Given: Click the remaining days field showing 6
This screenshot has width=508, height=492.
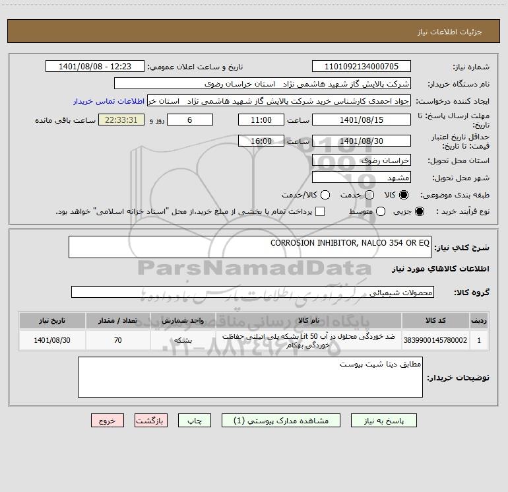Looking at the screenshot, I should pyautogui.click(x=190, y=120).
